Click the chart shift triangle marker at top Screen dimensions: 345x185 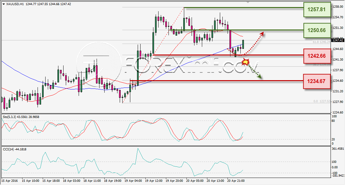[248, 3]
